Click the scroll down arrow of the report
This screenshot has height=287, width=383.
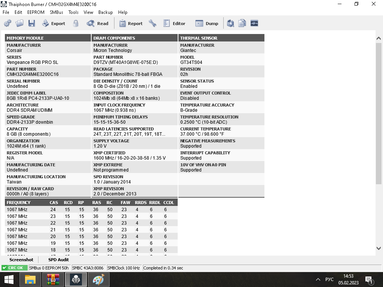tap(379, 248)
